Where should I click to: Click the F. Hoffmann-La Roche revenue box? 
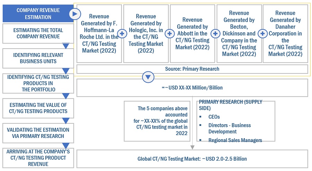click(x=99, y=33)
